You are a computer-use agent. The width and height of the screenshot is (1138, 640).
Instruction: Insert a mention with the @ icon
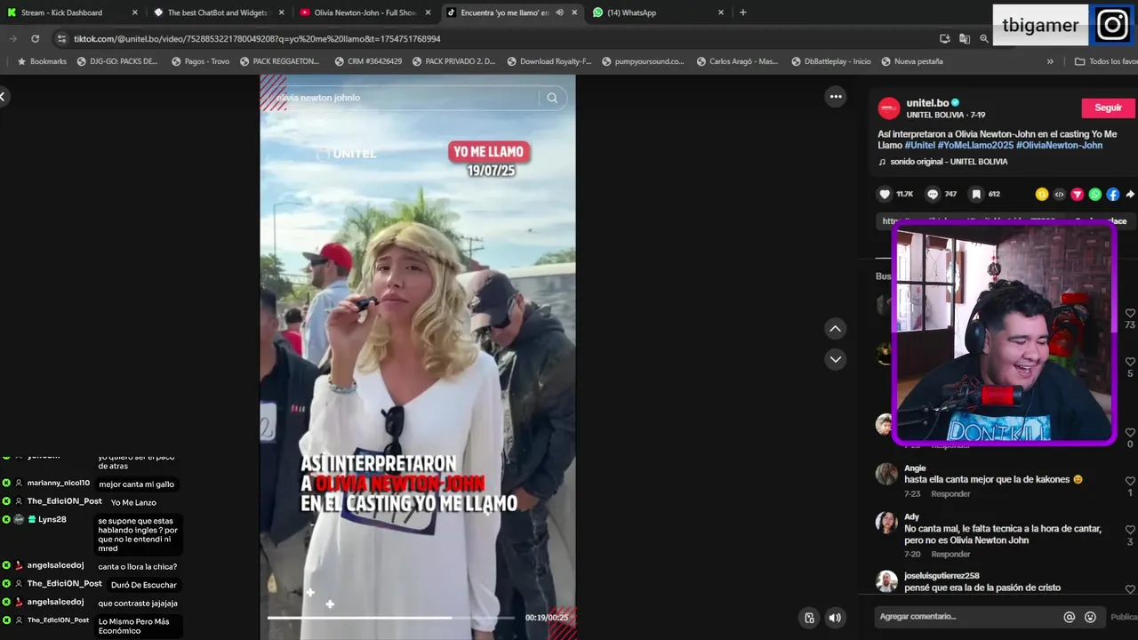point(1069,617)
